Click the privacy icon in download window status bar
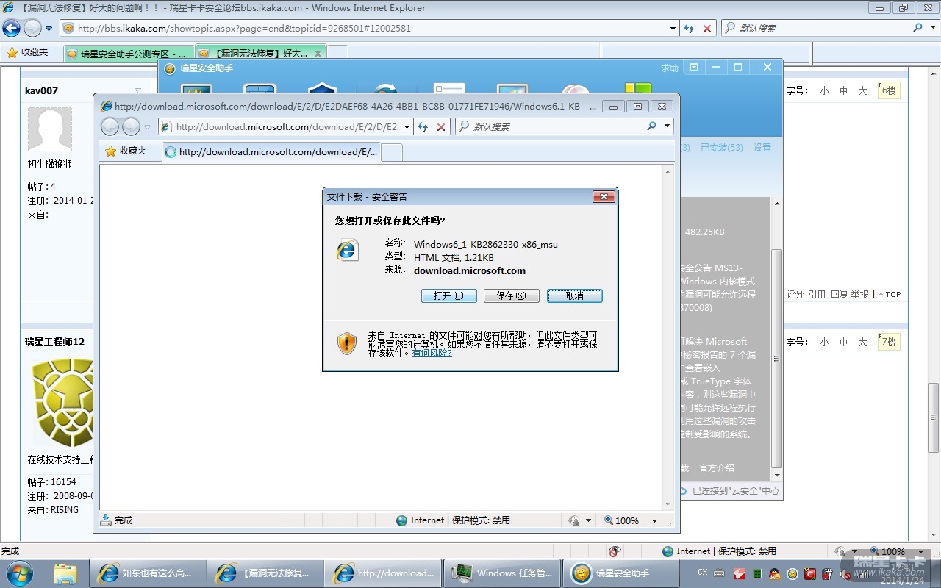Screen dimensions: 941x588 [x=574, y=520]
